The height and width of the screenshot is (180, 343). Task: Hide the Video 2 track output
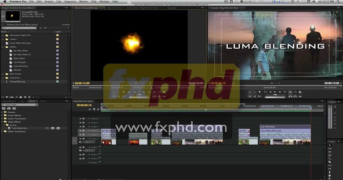pos(80,135)
